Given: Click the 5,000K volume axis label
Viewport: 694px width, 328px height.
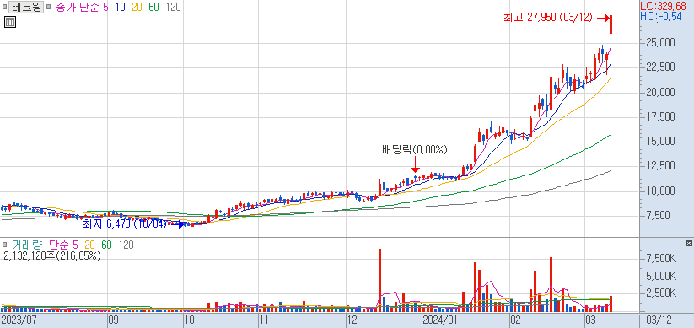Looking at the screenshot, I should [661, 277].
